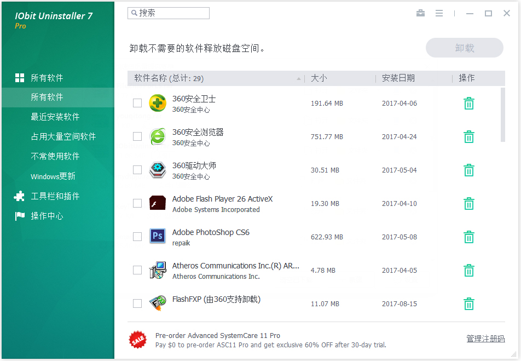Check the box for 360安全浏览器
Screen dimensions: 521x361
(137, 136)
